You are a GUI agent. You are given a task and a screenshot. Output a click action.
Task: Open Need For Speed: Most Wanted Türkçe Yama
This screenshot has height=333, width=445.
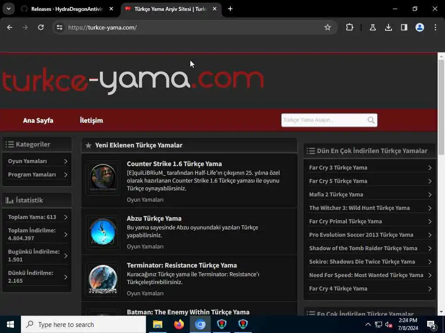370,275
